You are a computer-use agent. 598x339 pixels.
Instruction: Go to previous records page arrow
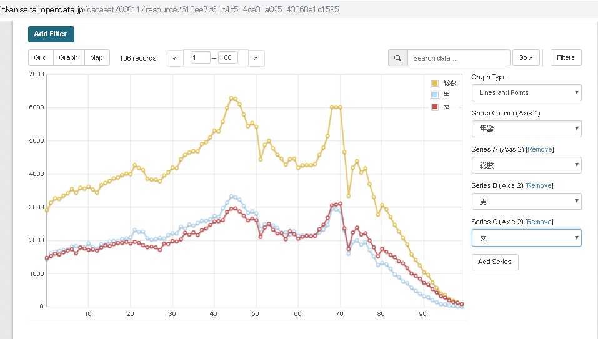(x=174, y=58)
